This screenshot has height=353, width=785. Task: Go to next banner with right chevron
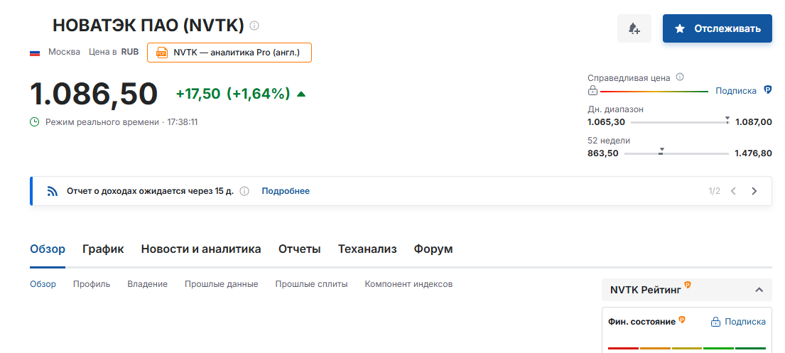(x=754, y=191)
